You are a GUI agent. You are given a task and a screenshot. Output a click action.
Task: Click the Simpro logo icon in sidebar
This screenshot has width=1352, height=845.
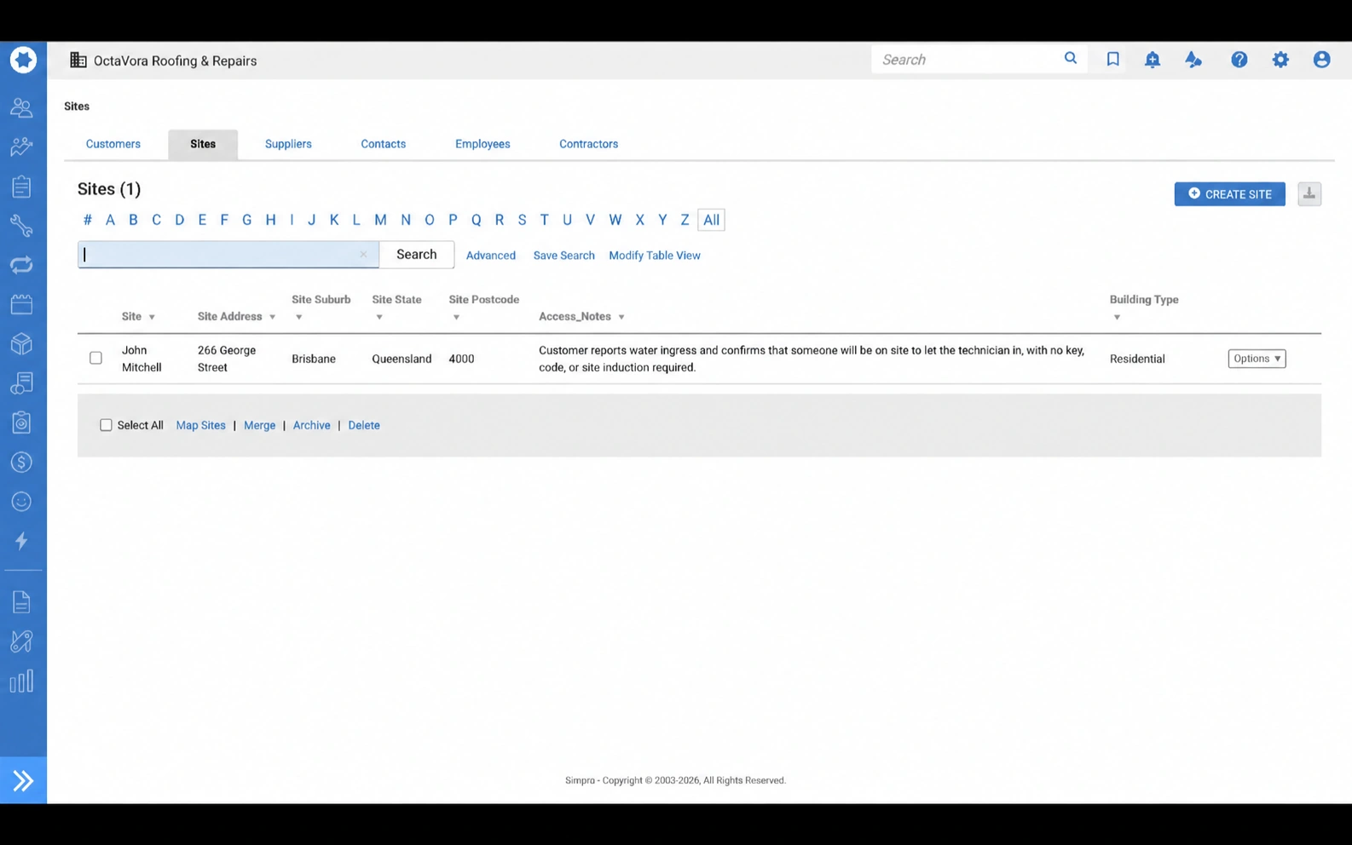pyautogui.click(x=23, y=60)
